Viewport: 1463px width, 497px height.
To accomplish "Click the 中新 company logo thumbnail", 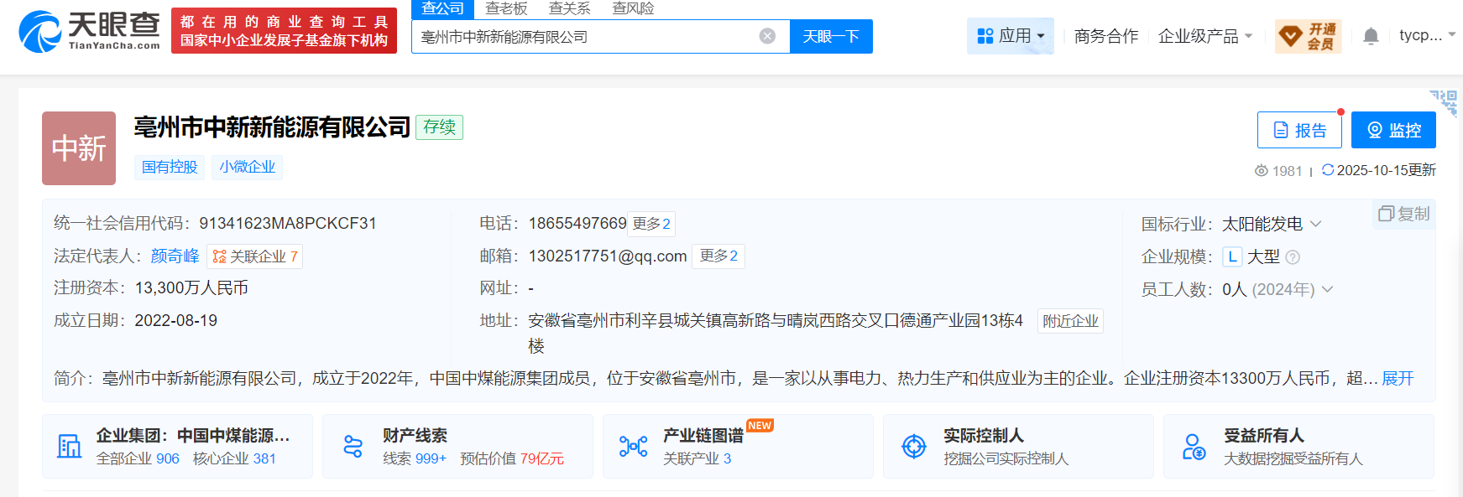I will [x=79, y=148].
